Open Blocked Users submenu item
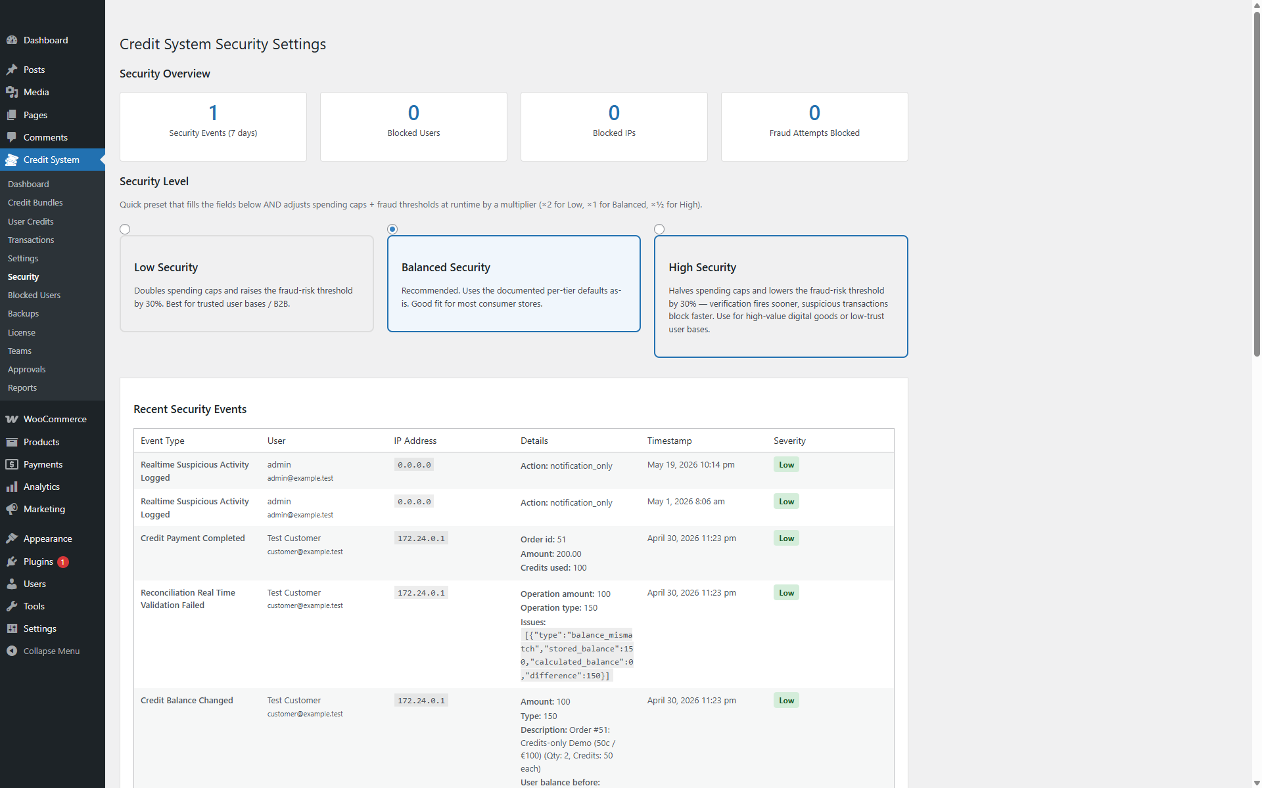Screen dimensions: 1262x788 [x=34, y=295]
